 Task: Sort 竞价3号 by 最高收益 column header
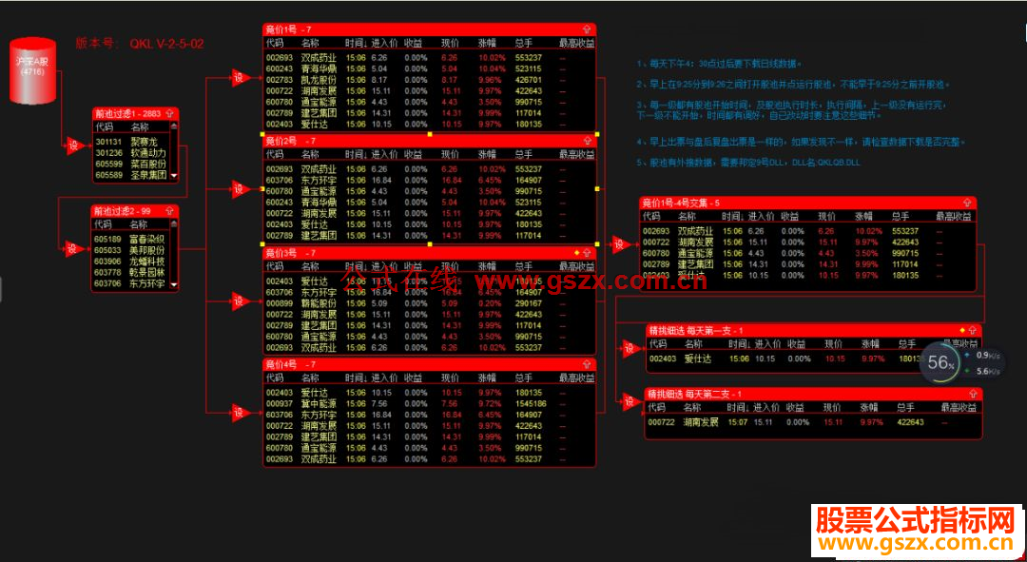pyautogui.click(x=577, y=266)
